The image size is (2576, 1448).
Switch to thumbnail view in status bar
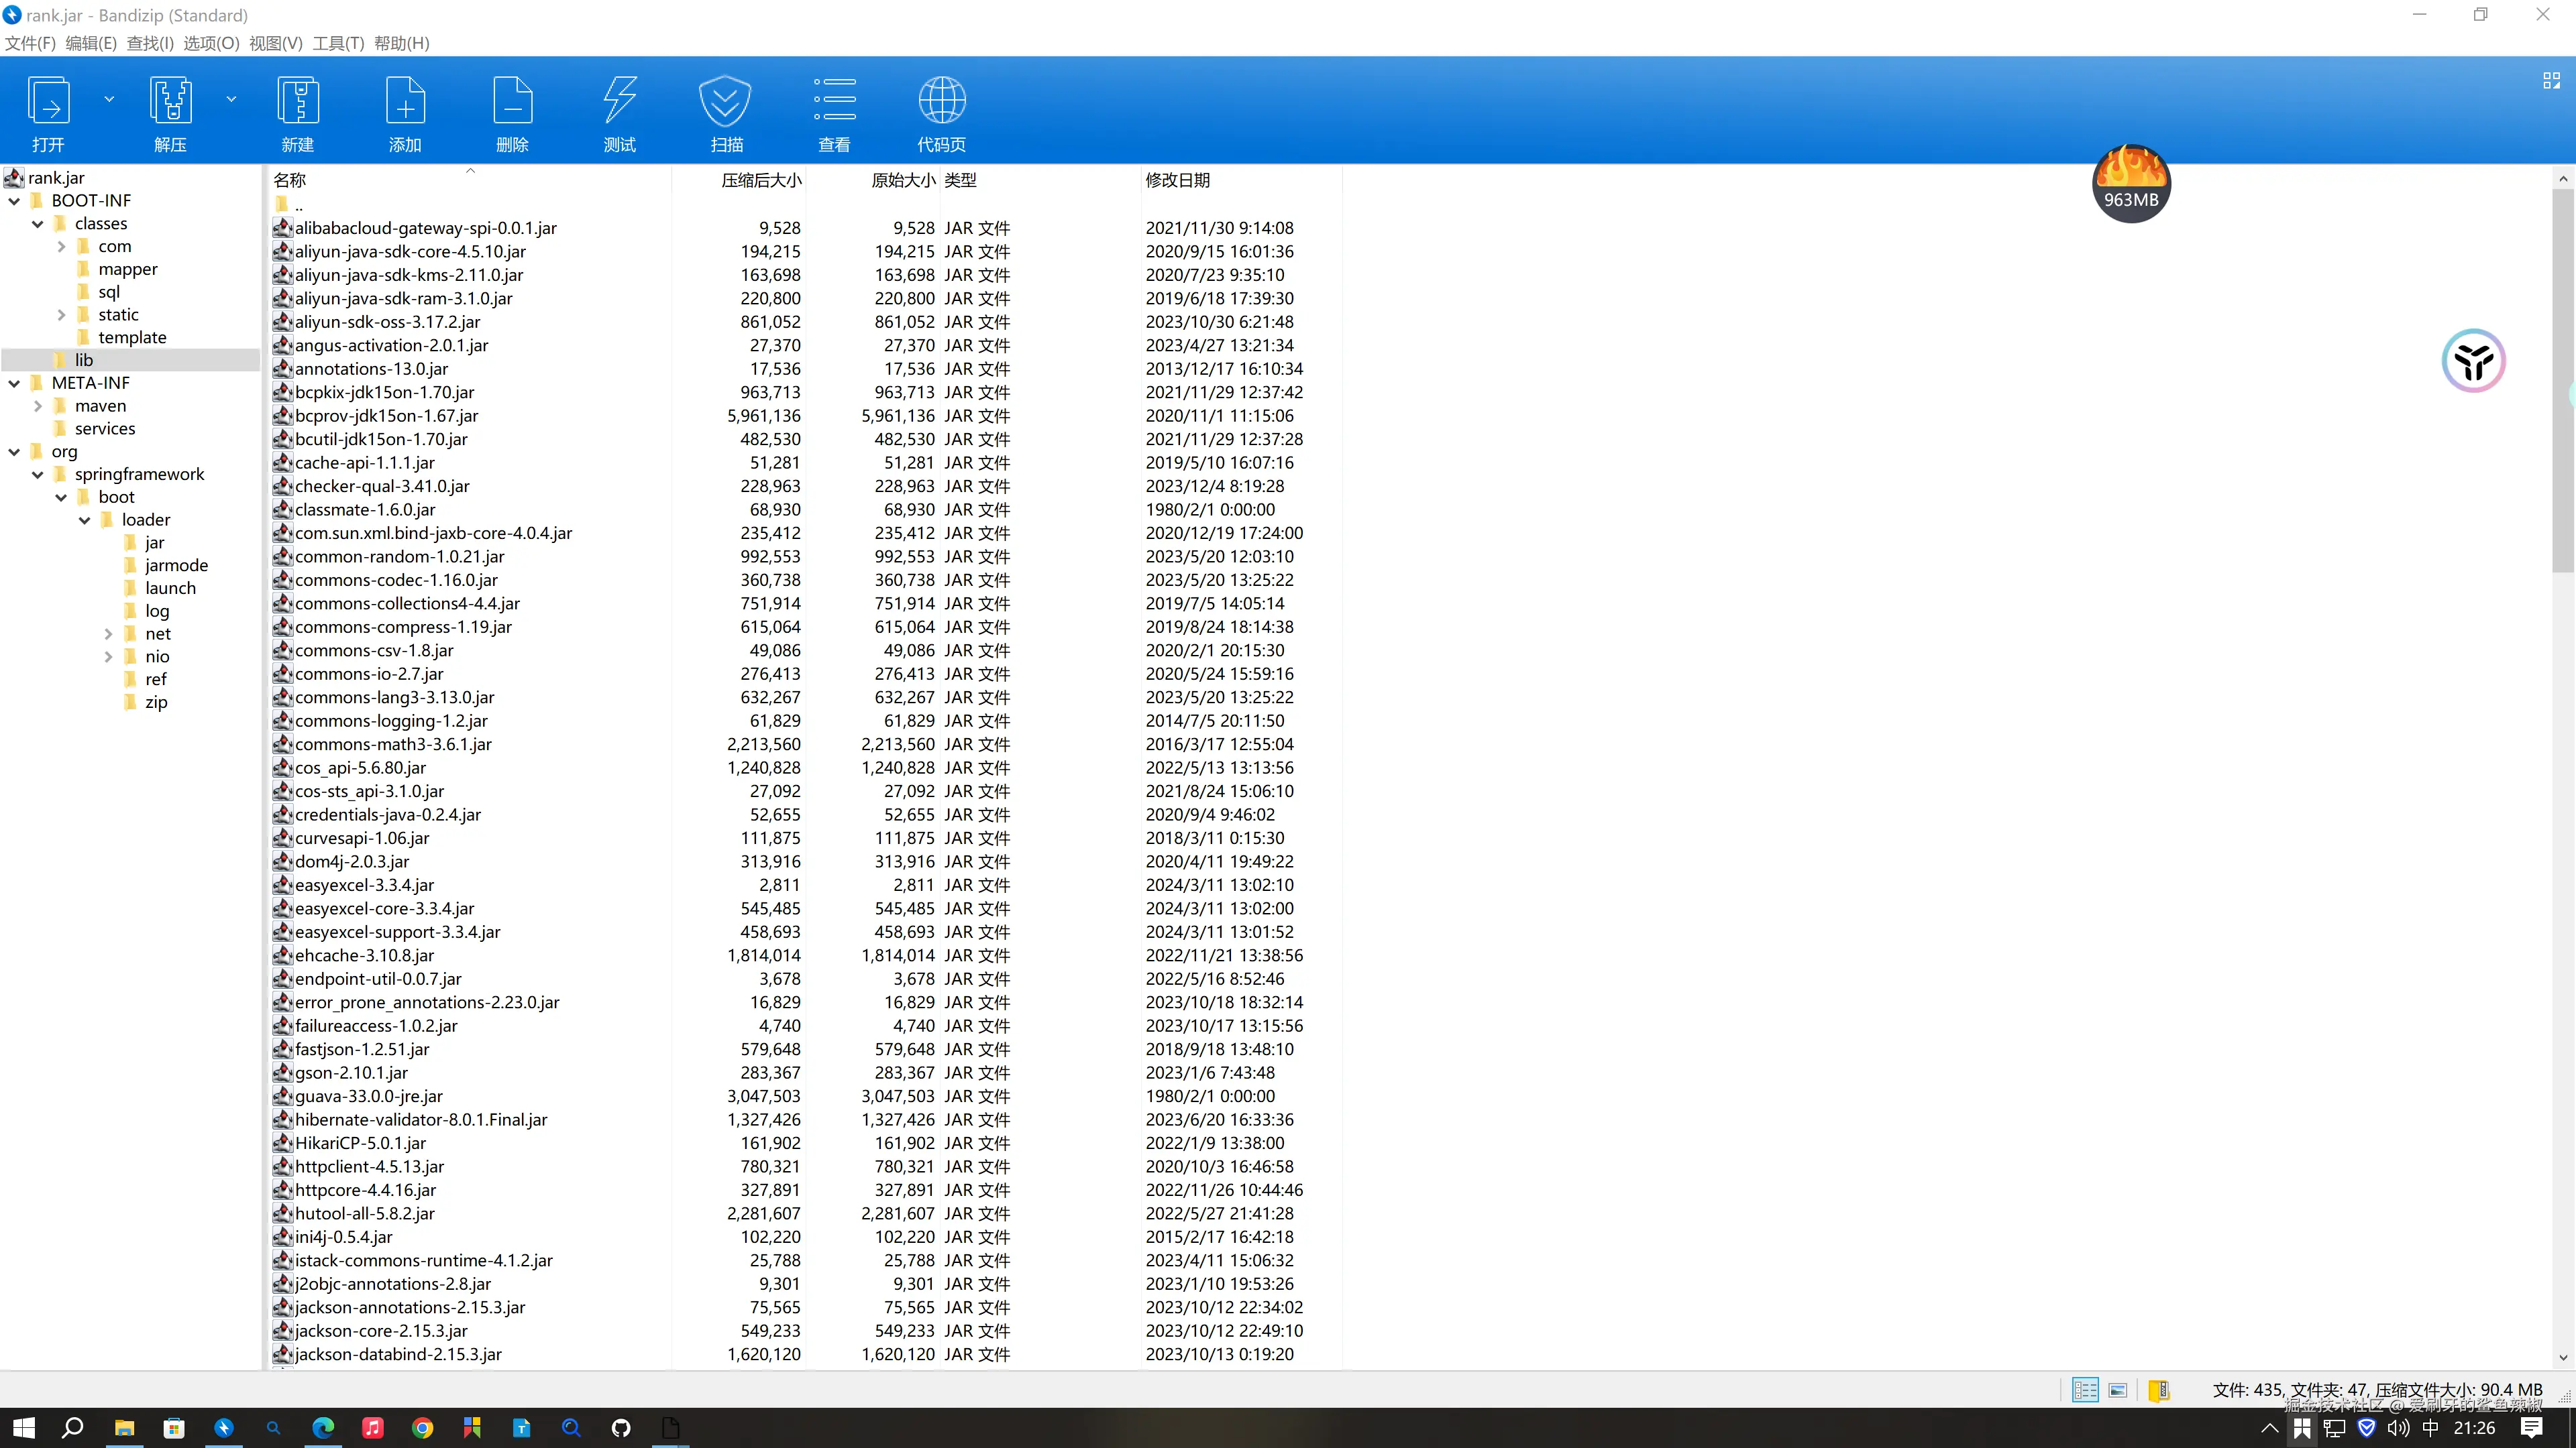[x=2118, y=1390]
